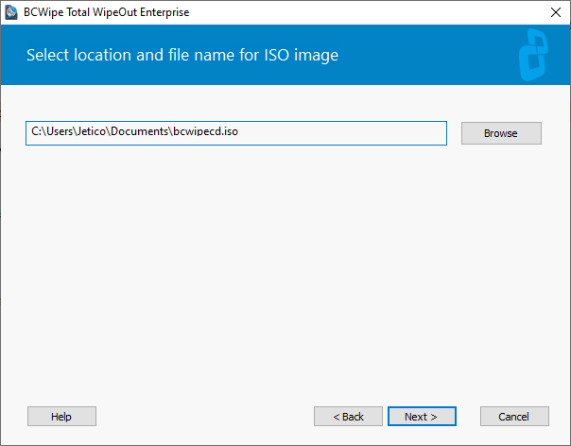Click the window title BCWipe Total WipeOut Enterprise

pos(106,12)
